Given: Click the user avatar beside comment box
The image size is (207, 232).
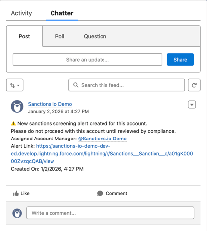Looking at the screenshot, I should pyautogui.click(x=17, y=213).
